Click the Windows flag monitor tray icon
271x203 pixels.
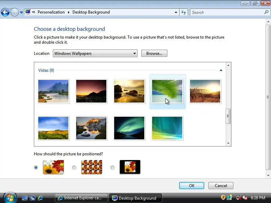pos(229,198)
